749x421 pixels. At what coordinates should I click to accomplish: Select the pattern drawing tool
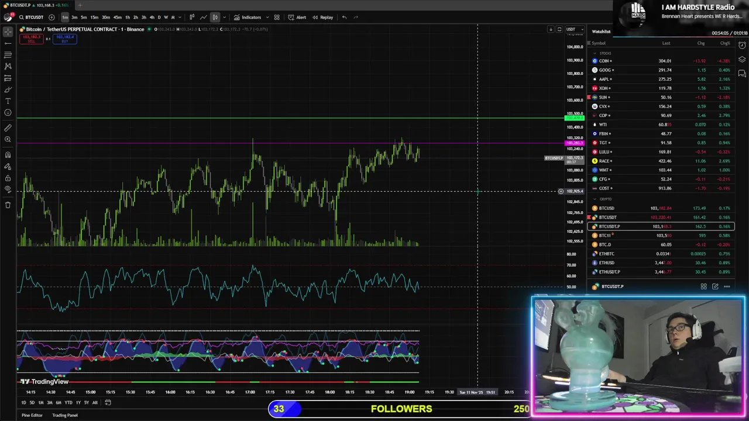click(x=8, y=66)
